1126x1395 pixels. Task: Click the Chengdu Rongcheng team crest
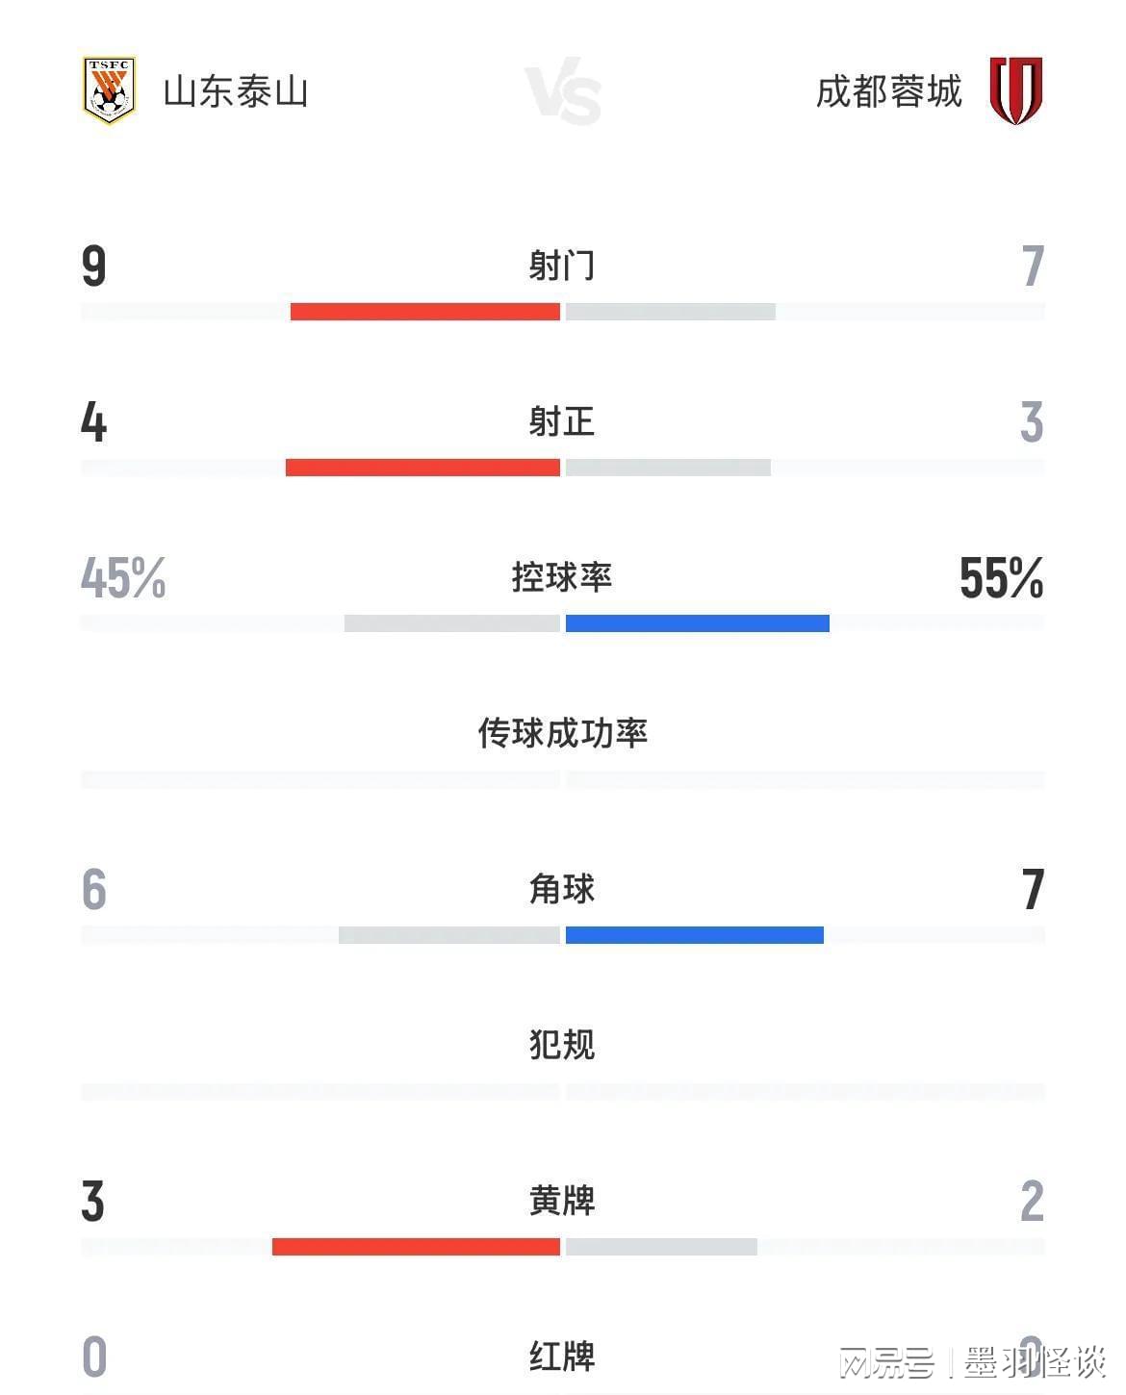coord(1016,90)
